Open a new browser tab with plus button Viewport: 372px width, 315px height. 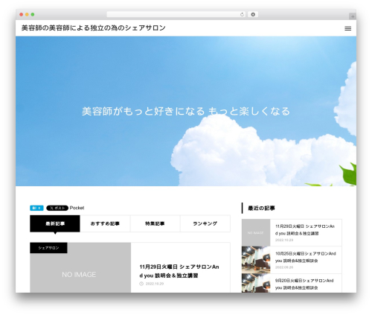pos(353,16)
